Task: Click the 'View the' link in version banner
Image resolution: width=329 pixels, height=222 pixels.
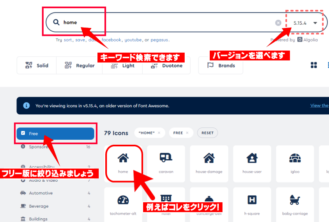Action: tap(320, 105)
